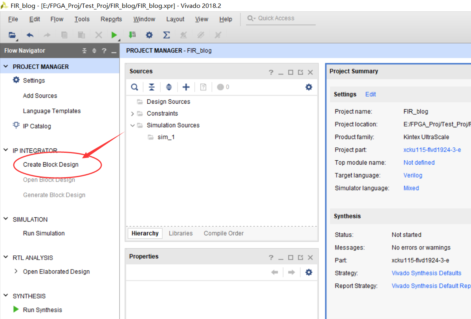Click the Not defined top module link

(419, 163)
